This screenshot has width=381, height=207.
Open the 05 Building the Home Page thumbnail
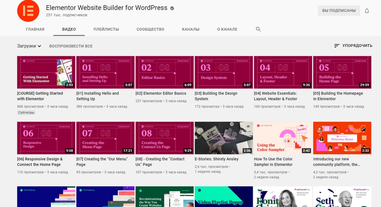342,72
